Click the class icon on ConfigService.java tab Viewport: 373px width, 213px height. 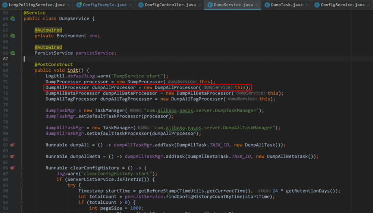(317, 5)
